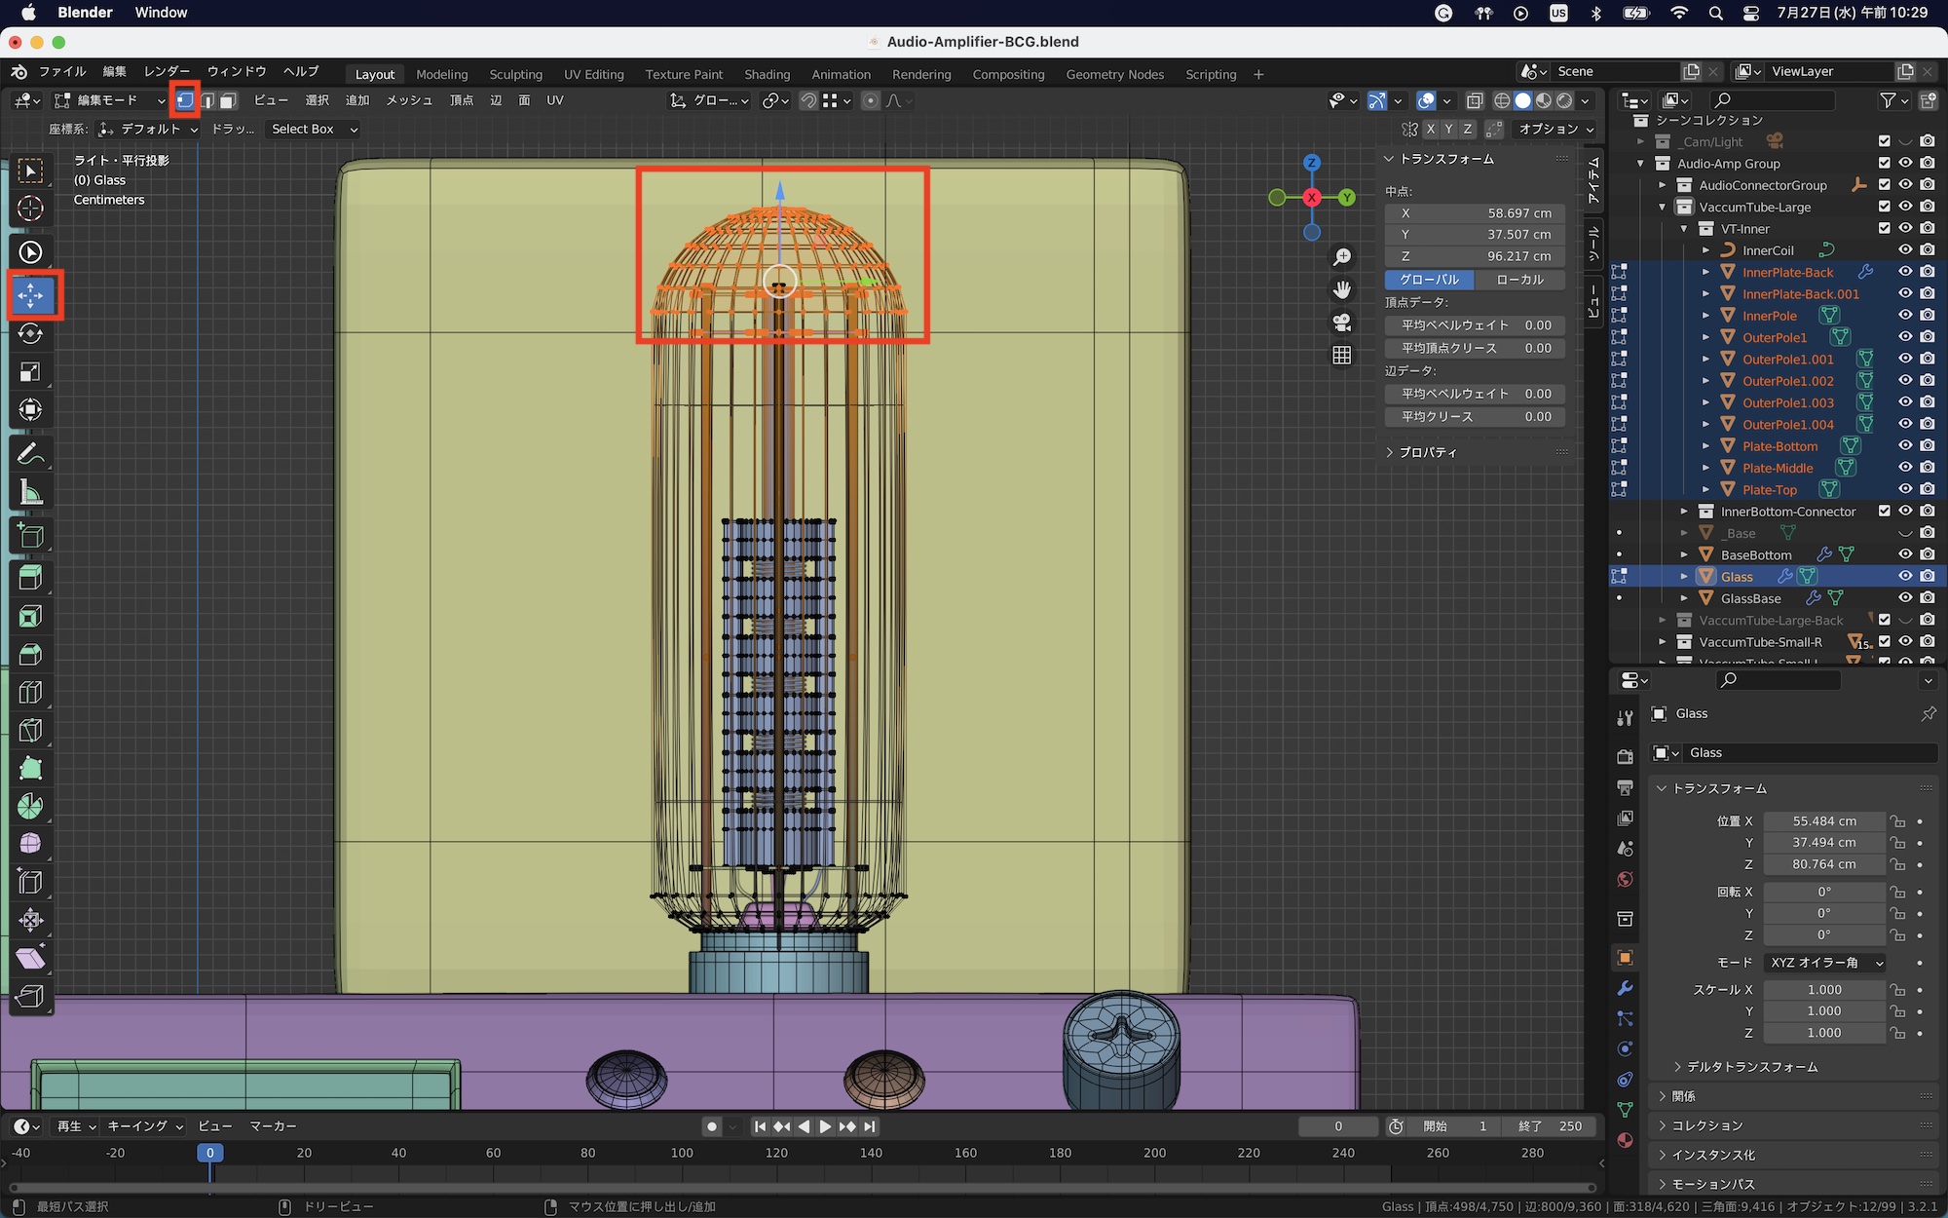
Task: Click the camera view icon in the viewport
Action: [x=1342, y=323]
